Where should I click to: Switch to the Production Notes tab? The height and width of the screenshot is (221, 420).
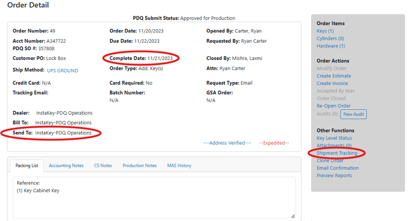(139, 165)
